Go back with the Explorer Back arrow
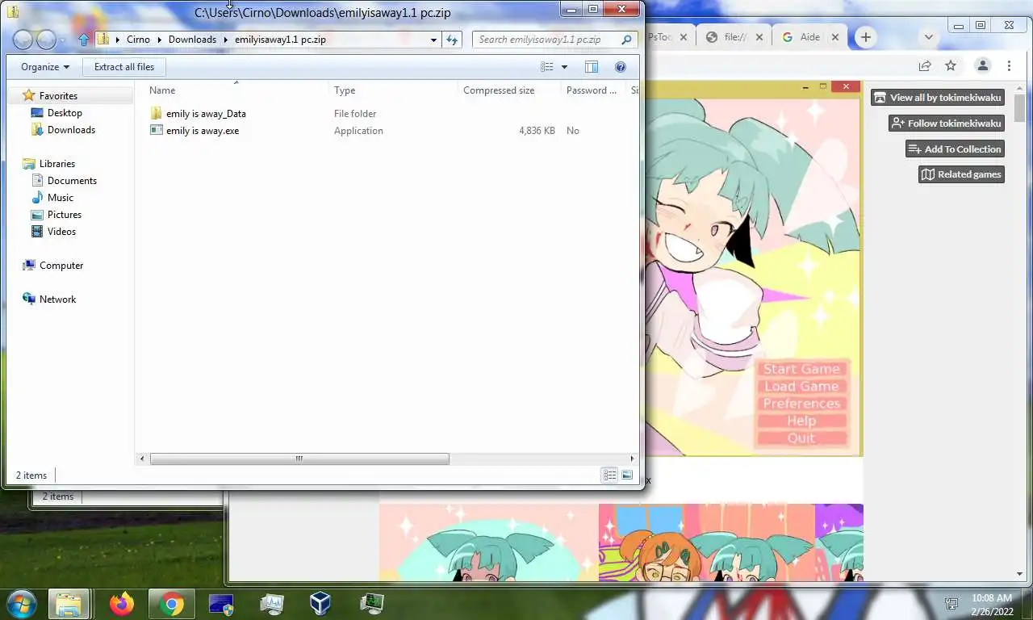This screenshot has height=620, width=1033. [x=23, y=39]
